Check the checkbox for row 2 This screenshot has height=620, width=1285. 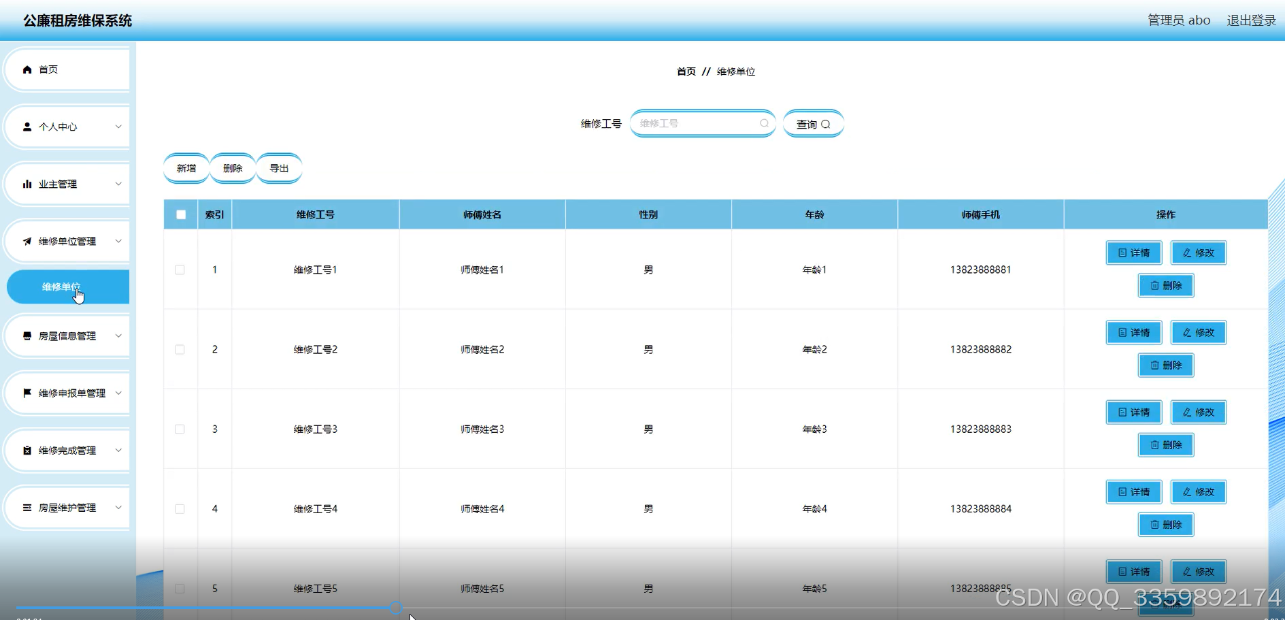pyautogui.click(x=180, y=349)
